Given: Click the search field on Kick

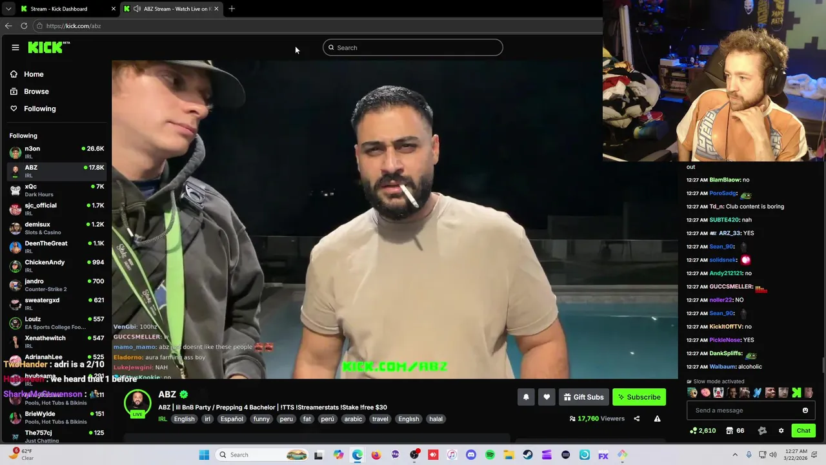Looking at the screenshot, I should (412, 48).
